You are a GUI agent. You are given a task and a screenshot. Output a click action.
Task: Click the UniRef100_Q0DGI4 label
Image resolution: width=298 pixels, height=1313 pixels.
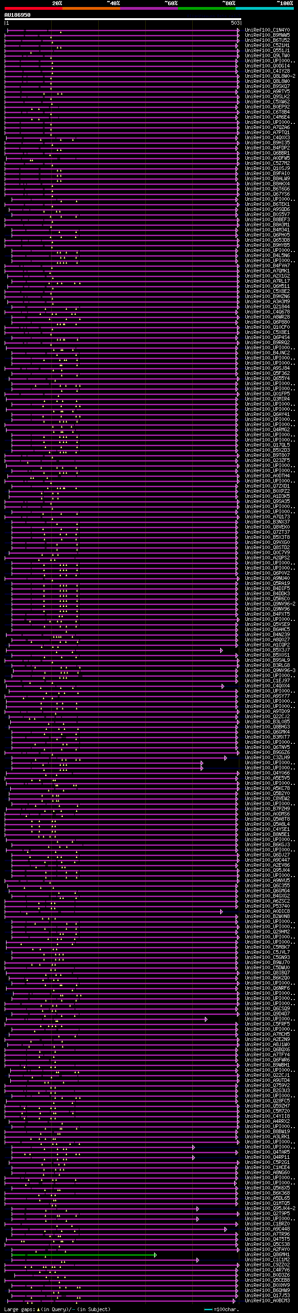click(x=267, y=66)
